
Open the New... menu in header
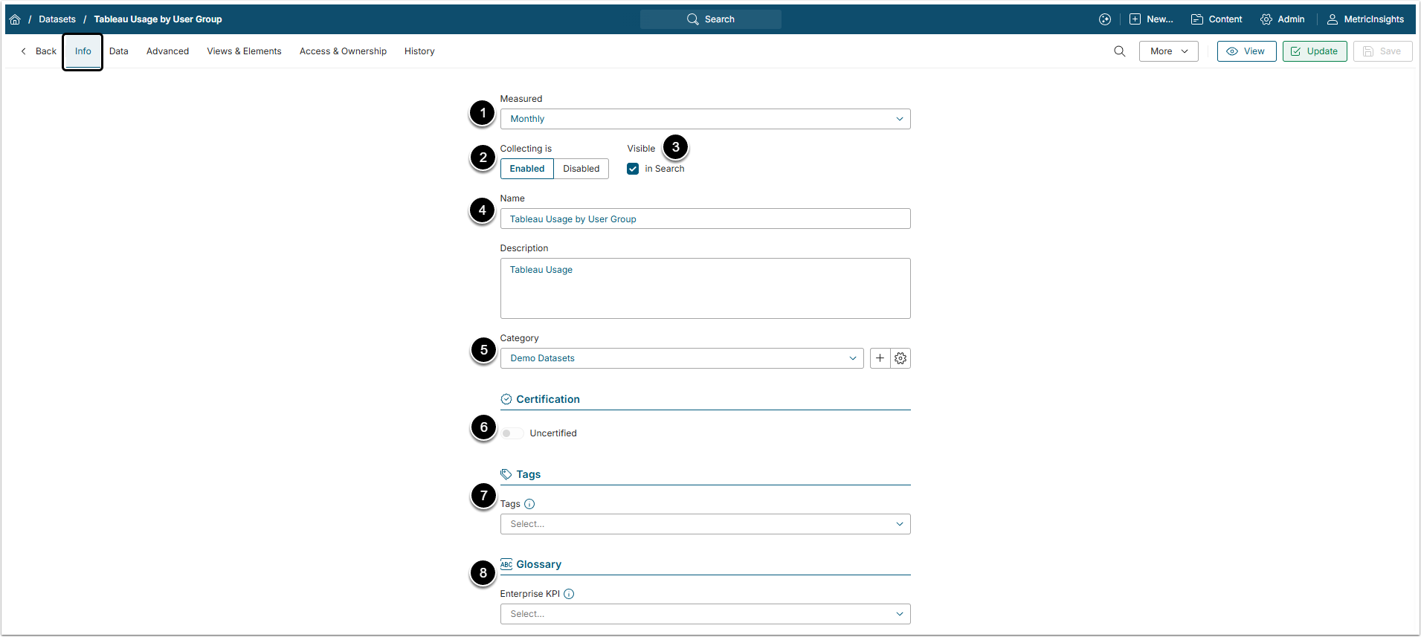coord(1151,19)
